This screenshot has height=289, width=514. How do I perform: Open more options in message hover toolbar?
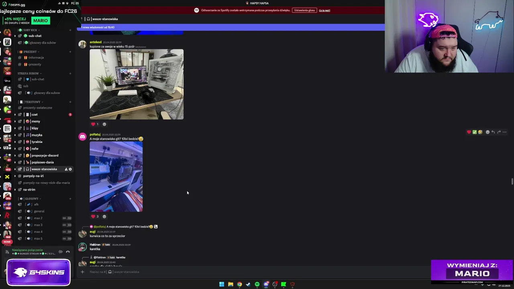pos(505,132)
